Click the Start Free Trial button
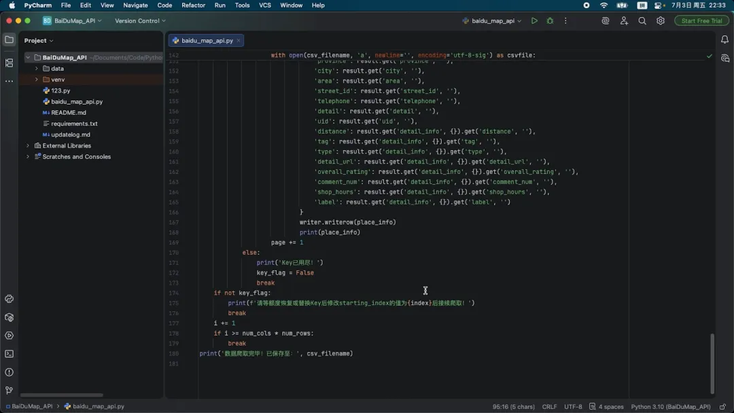 point(701,20)
